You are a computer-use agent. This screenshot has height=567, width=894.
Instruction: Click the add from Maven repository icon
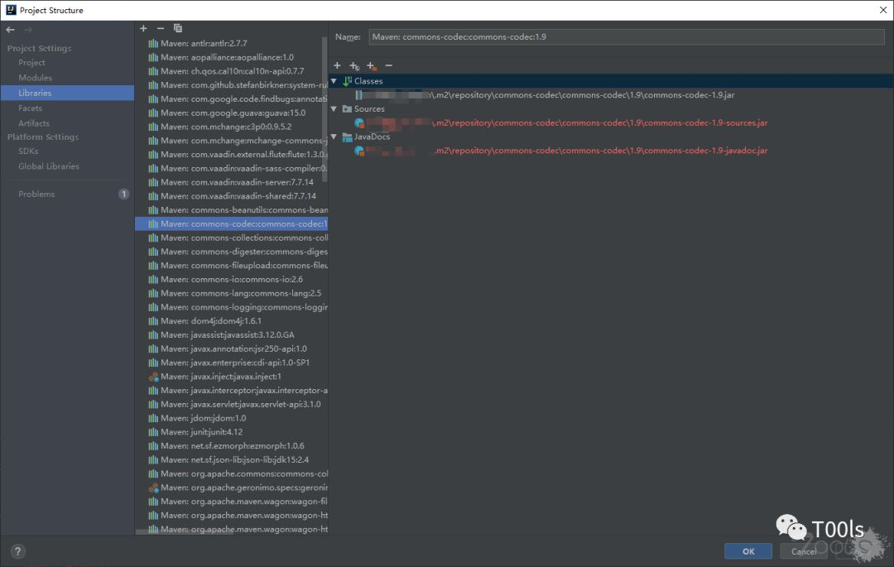[372, 65]
